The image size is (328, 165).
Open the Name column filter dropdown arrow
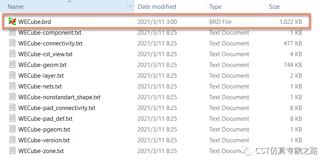pos(130,7)
